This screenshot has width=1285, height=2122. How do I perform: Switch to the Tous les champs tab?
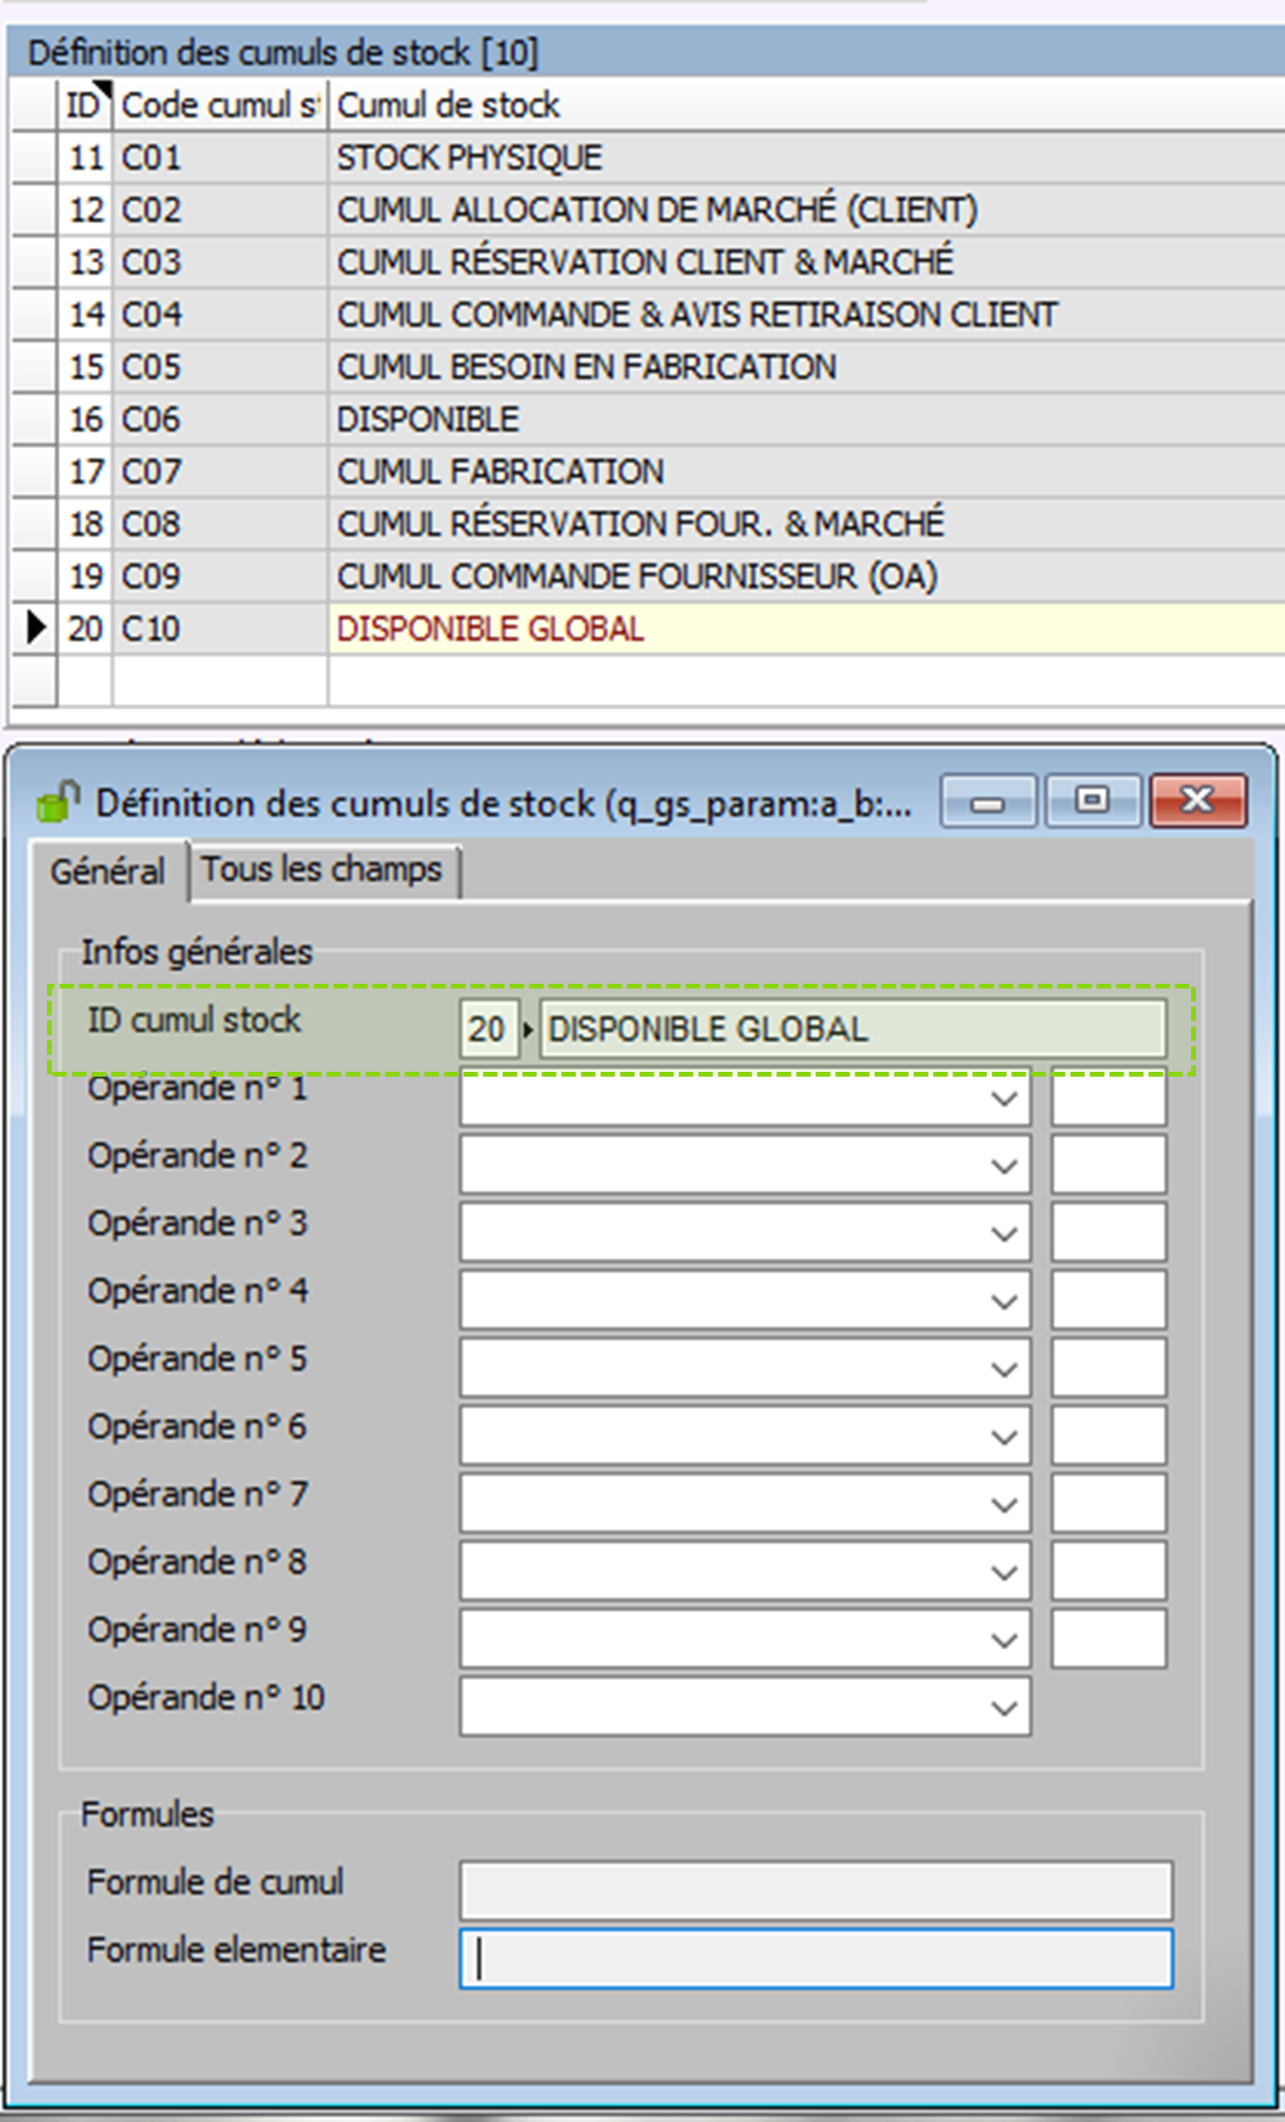322,870
